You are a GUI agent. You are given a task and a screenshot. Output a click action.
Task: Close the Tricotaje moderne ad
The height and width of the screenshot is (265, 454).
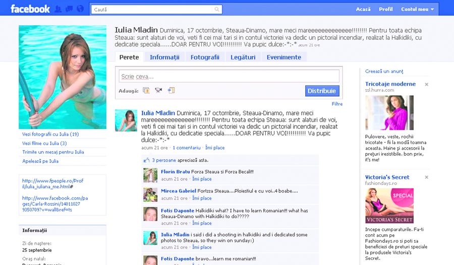coord(427,85)
